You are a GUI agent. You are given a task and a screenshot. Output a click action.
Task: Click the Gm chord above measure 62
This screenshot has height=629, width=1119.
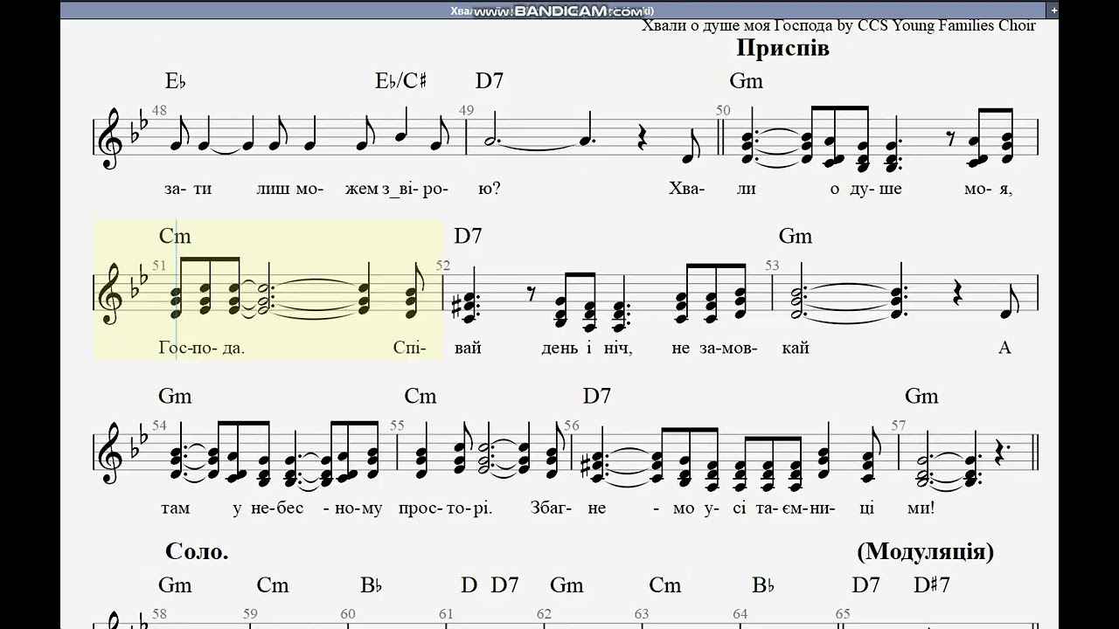pos(566,584)
